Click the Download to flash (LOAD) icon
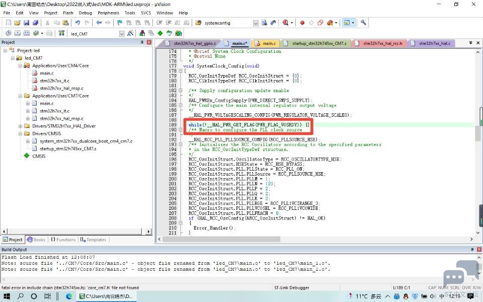The image size is (483, 302). click(61, 33)
